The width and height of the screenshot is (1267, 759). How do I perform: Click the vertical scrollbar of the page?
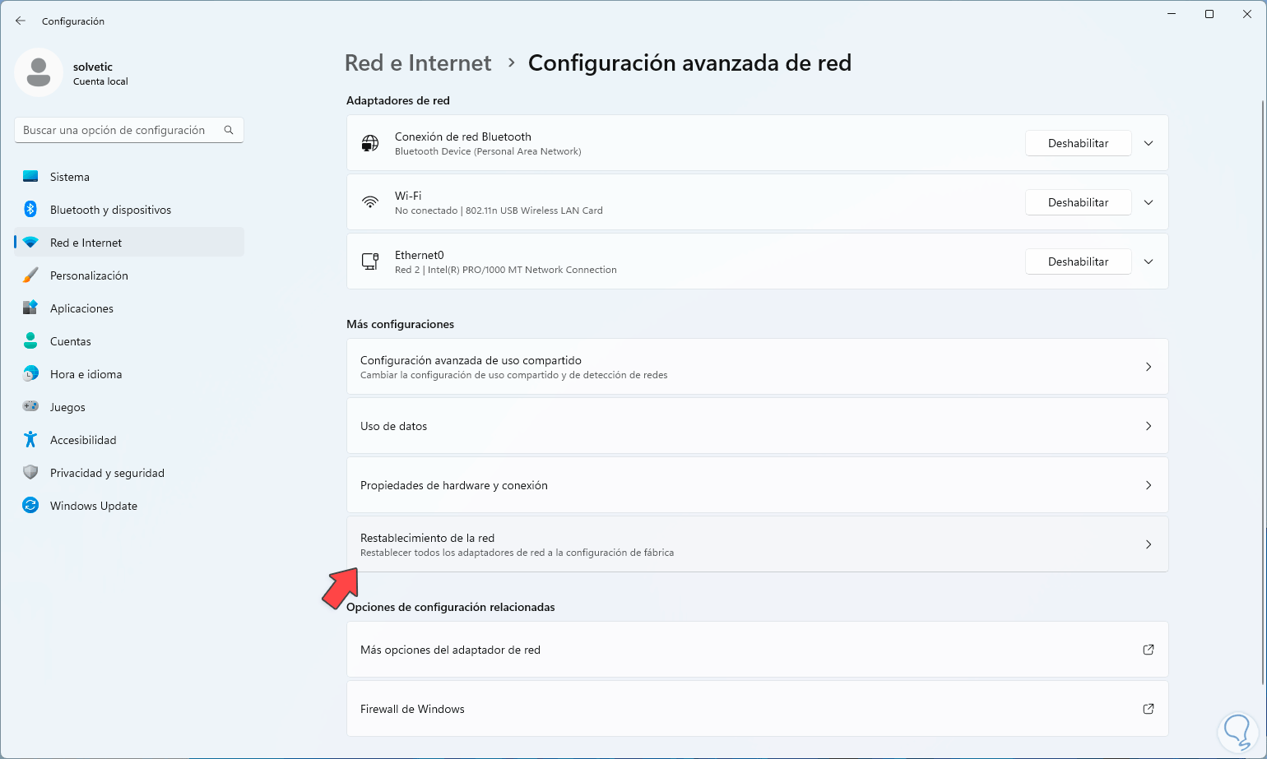[1262, 391]
